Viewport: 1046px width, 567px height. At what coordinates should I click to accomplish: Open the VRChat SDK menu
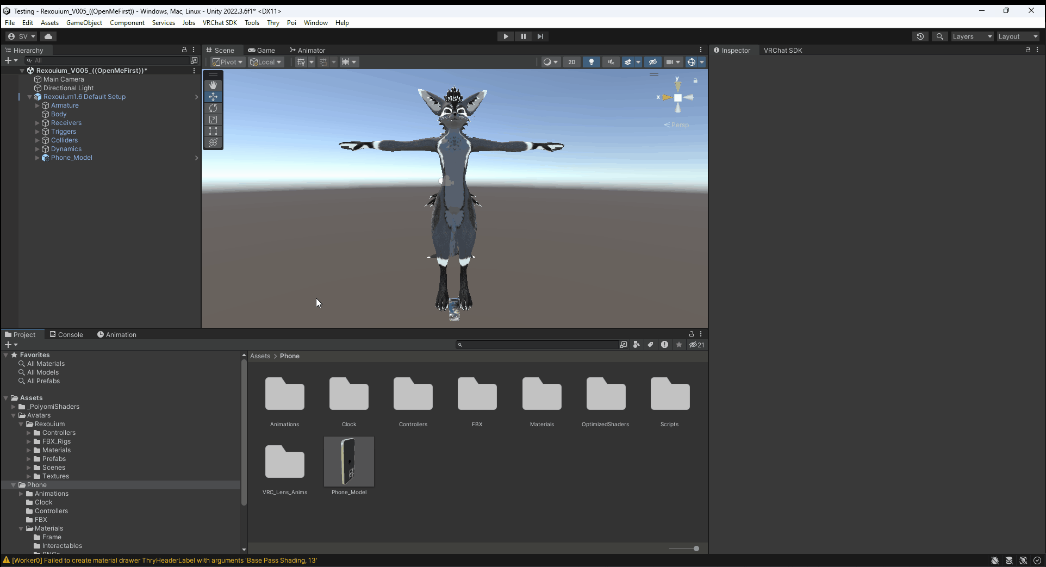pyautogui.click(x=220, y=23)
